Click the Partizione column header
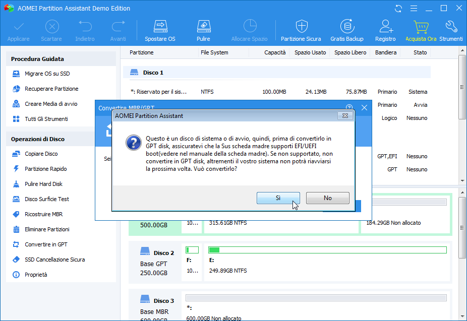Viewport: 467px width, 321px height. tap(142, 52)
